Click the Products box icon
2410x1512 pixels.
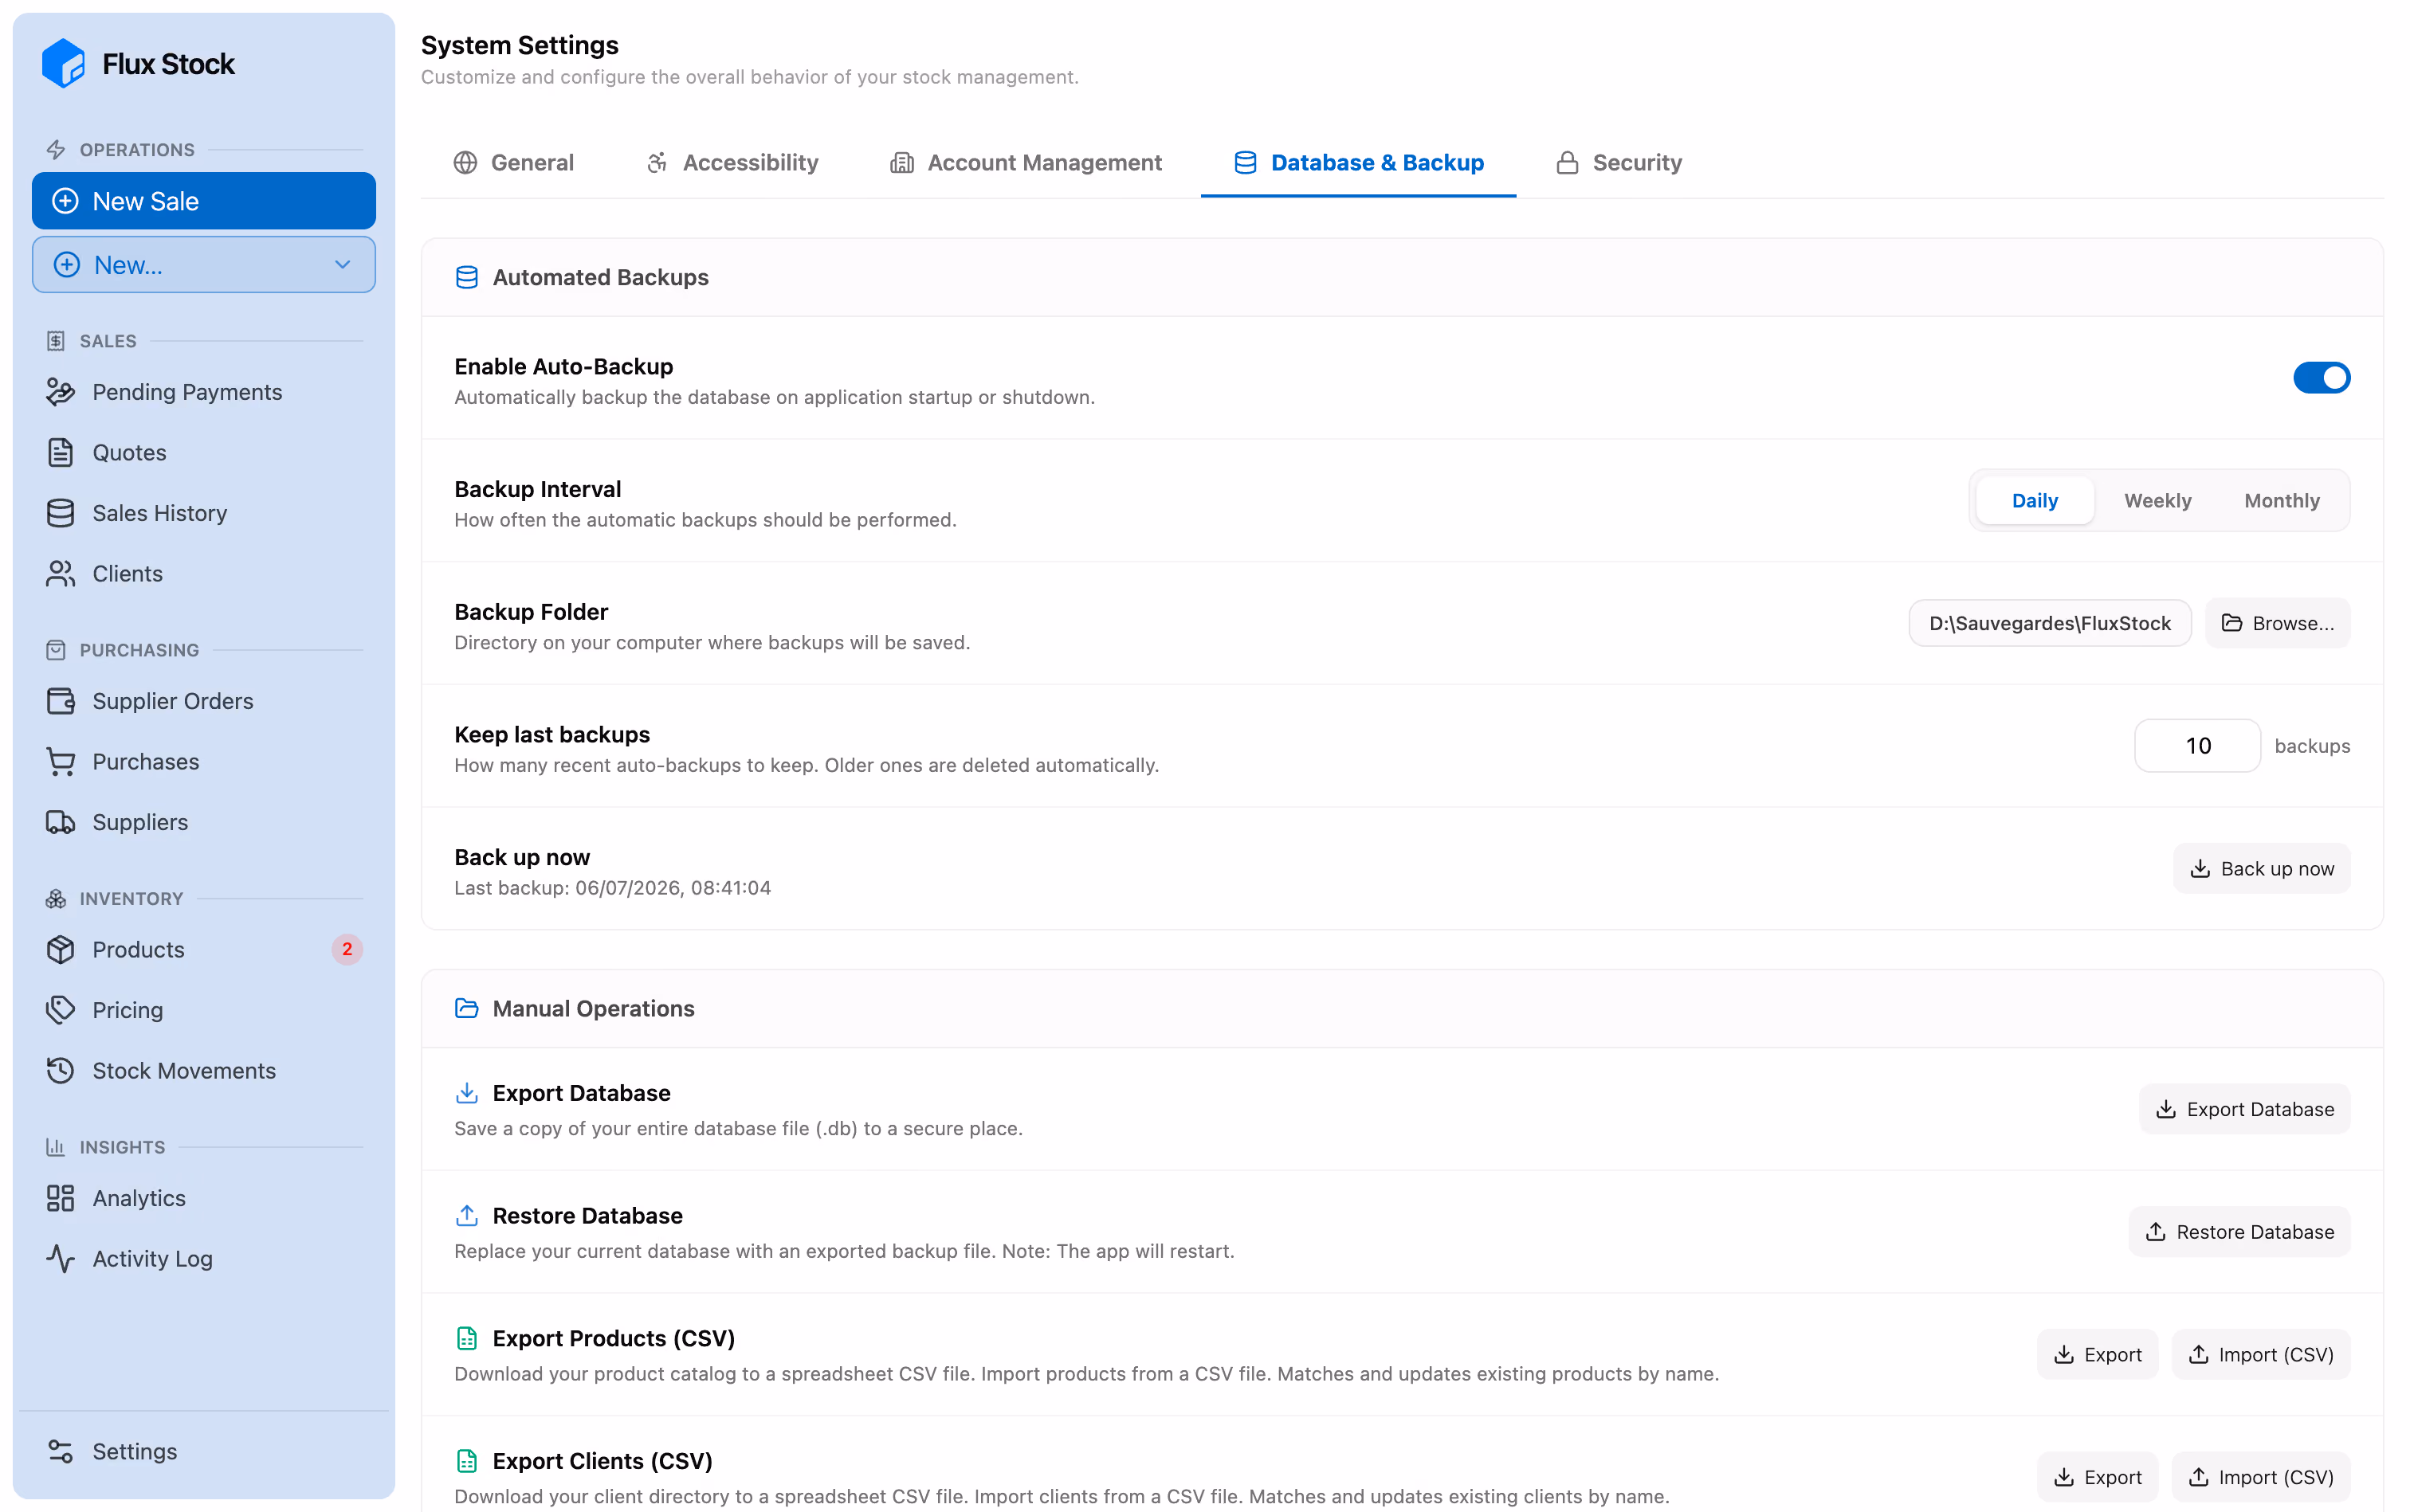pyautogui.click(x=60, y=950)
